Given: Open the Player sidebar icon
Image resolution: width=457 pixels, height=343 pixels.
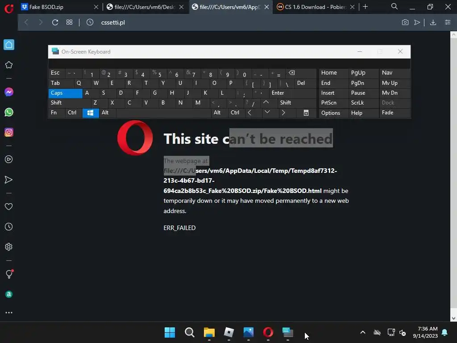Looking at the screenshot, I should pos(9,159).
